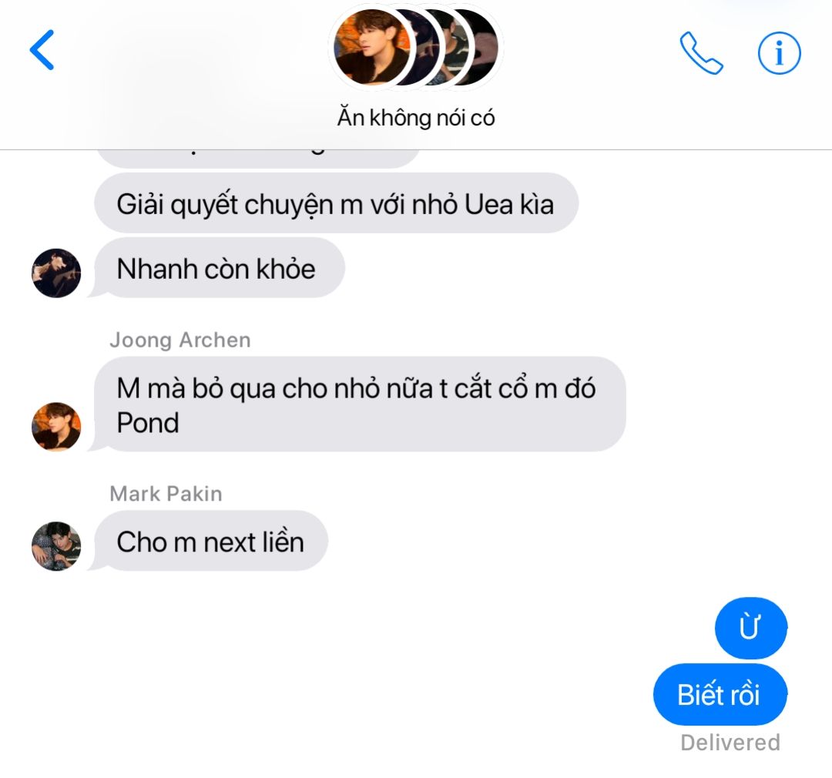Tap first avatar in header group picture
This screenshot has height=778, width=832.
[x=371, y=47]
